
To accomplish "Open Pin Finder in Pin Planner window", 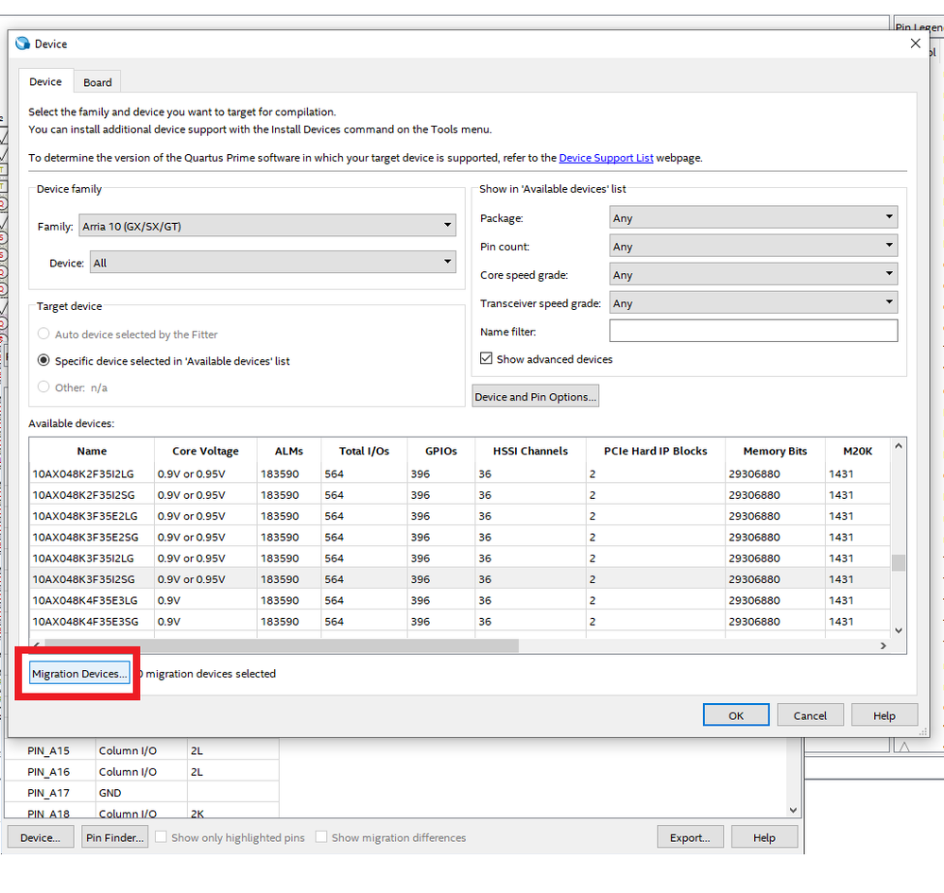I will [114, 837].
